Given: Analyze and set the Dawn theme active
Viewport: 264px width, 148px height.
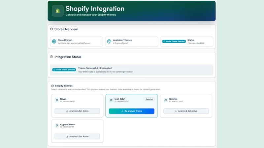Looking at the screenshot, I should [77, 111].
